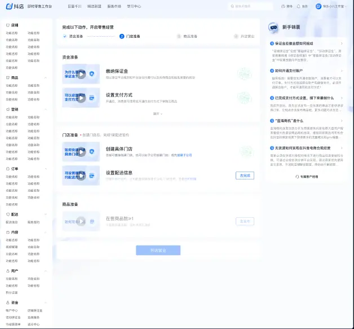The width and height of the screenshot is (354, 329).
Task: Open 积分设置 under 用户
Action: pyautogui.click(x=12, y=293)
